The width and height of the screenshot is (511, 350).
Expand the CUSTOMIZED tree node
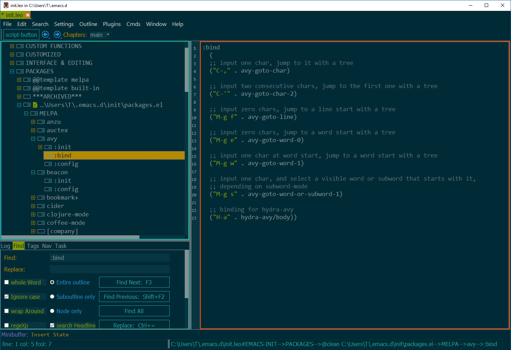[x=12, y=55]
